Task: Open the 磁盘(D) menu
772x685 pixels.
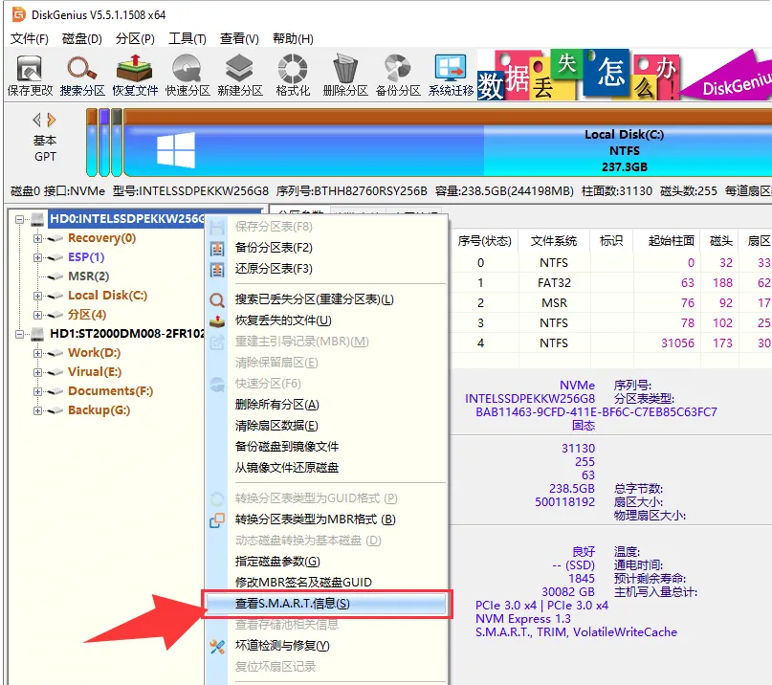Action: coord(81,38)
